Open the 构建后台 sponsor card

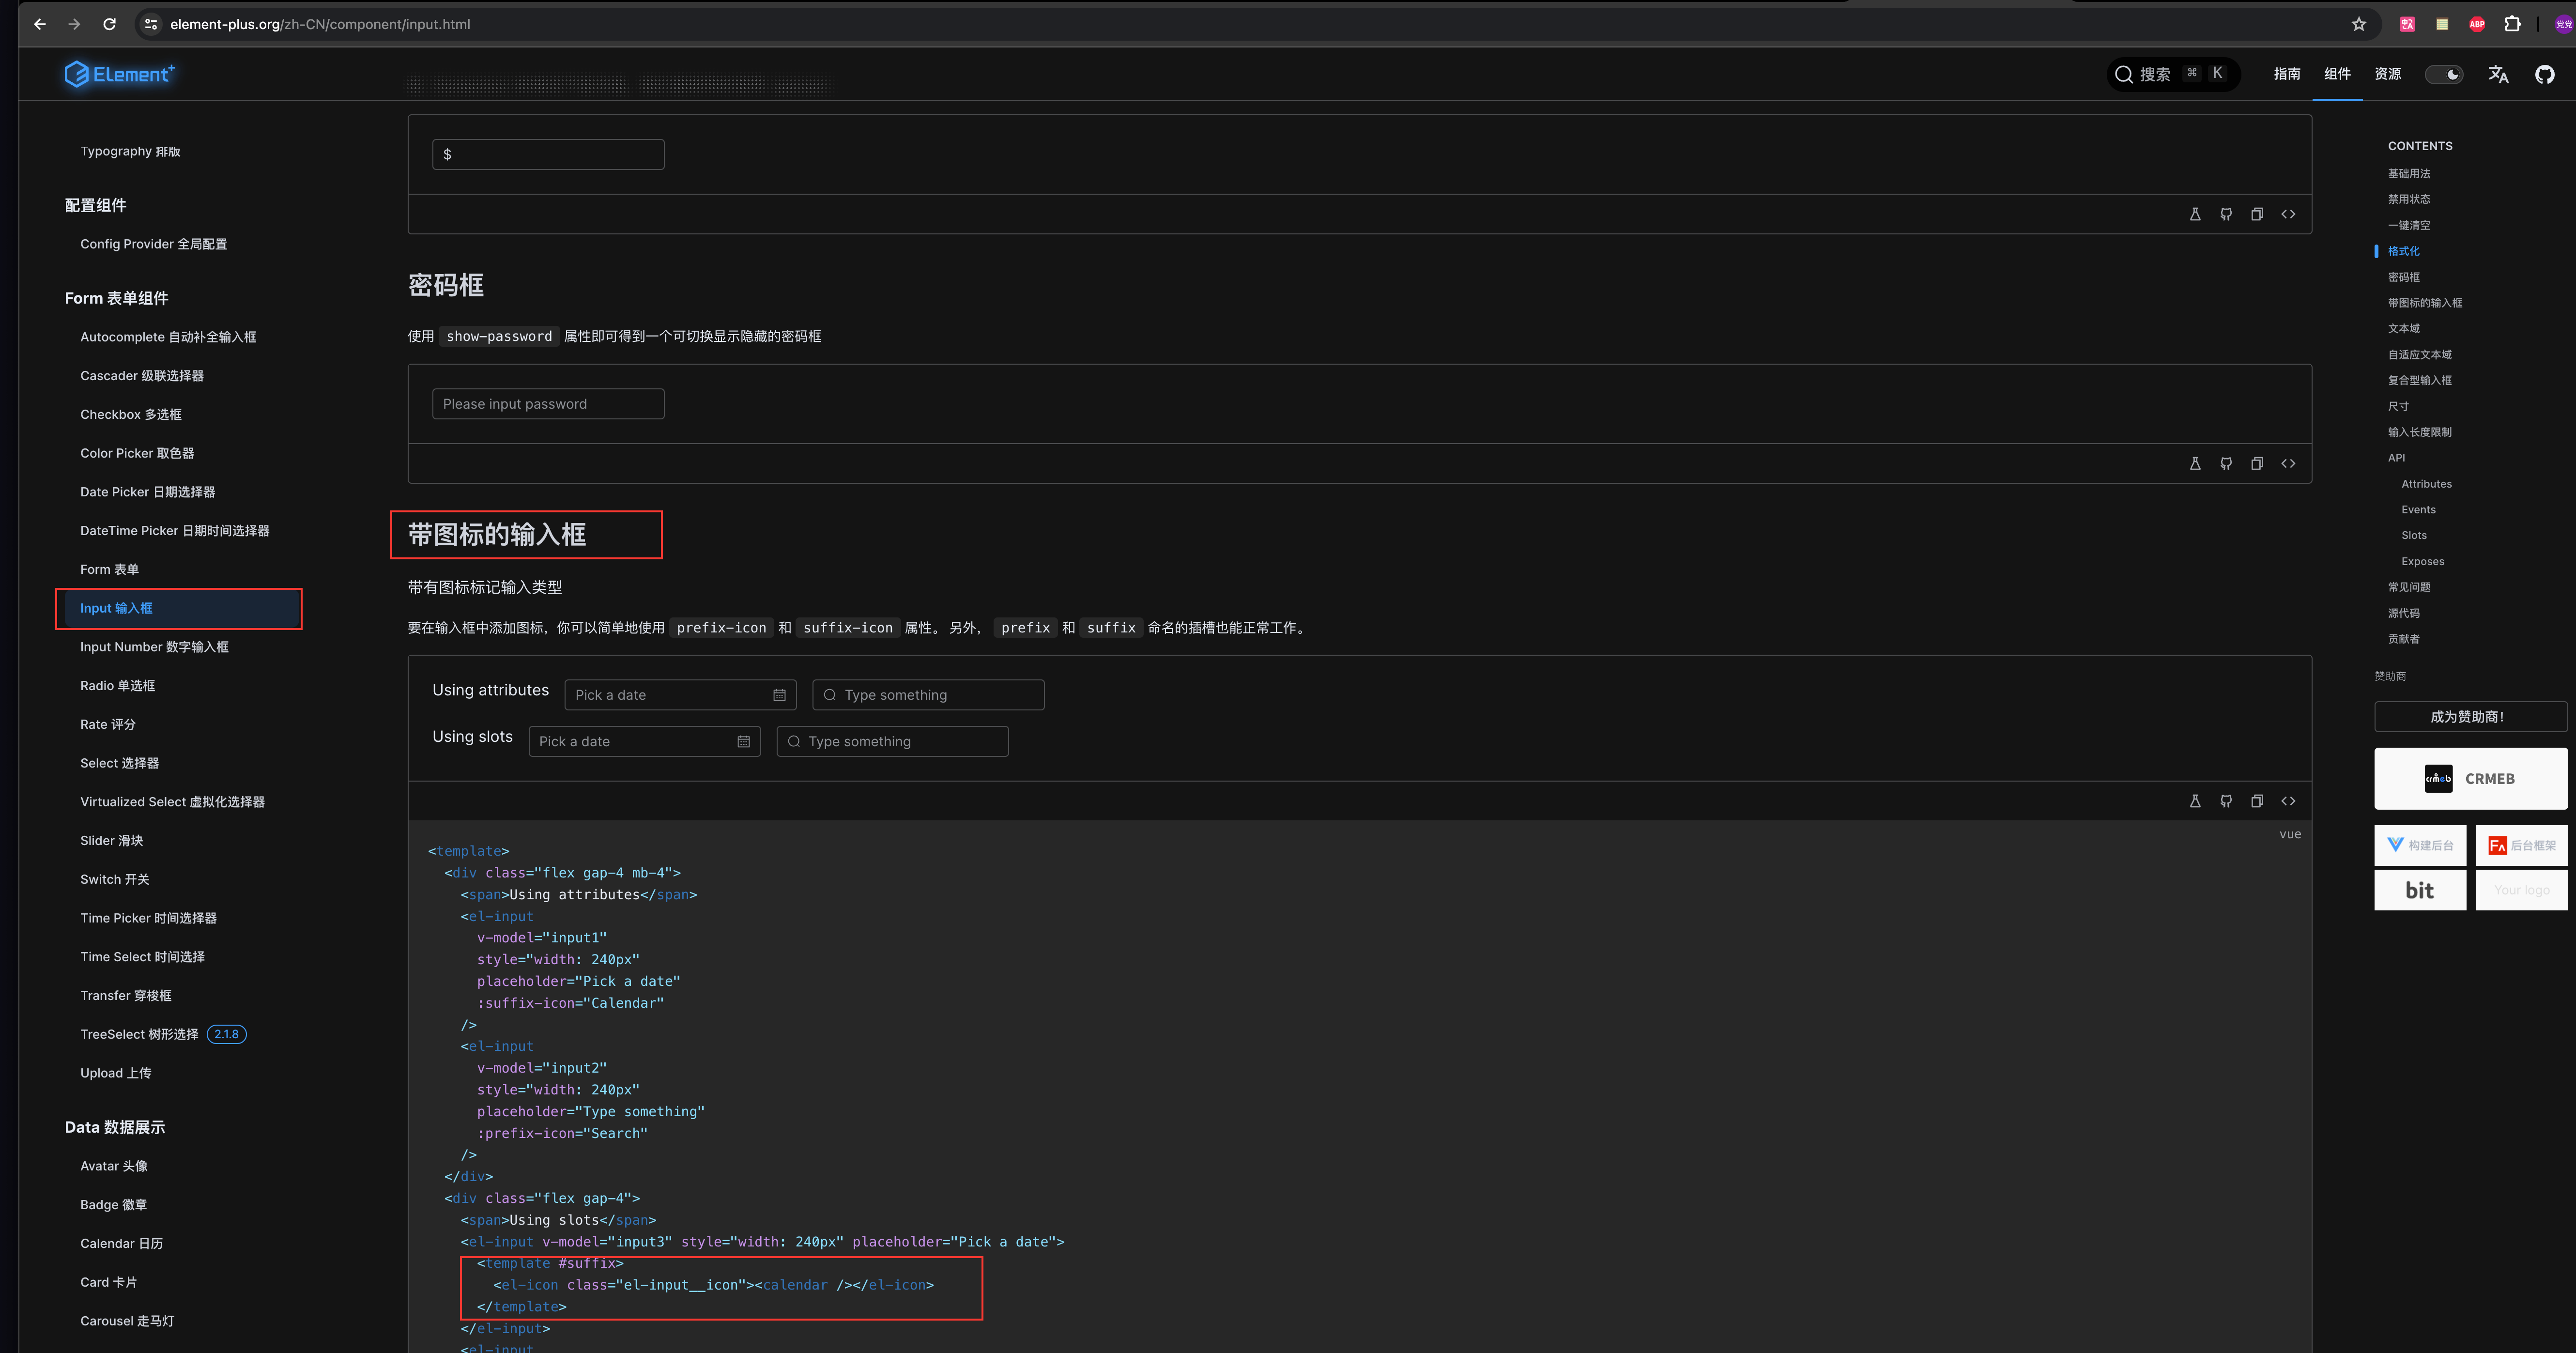point(2420,845)
